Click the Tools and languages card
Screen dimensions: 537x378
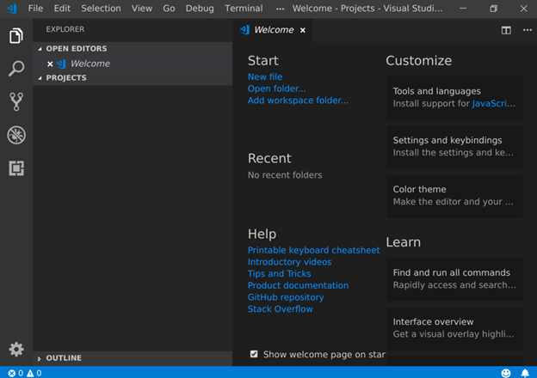point(454,98)
